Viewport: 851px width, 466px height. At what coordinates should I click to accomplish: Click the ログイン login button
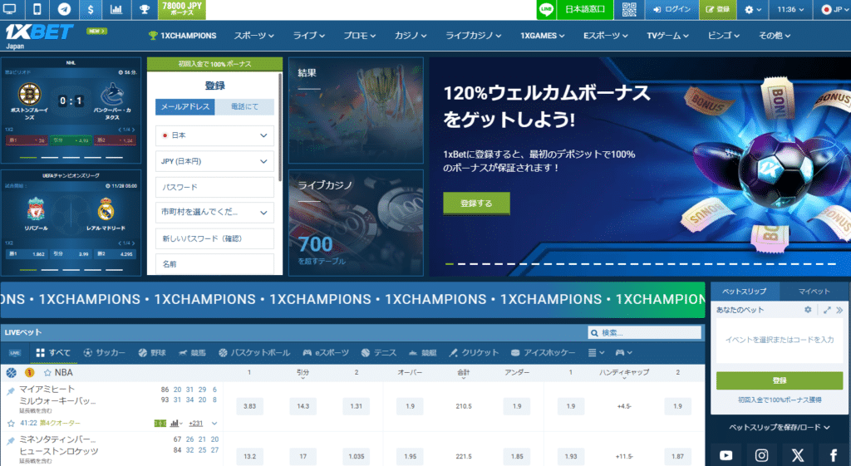[671, 9]
